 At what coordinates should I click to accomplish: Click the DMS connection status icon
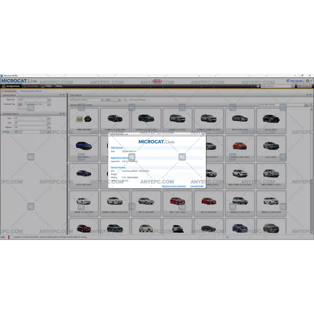9,237
